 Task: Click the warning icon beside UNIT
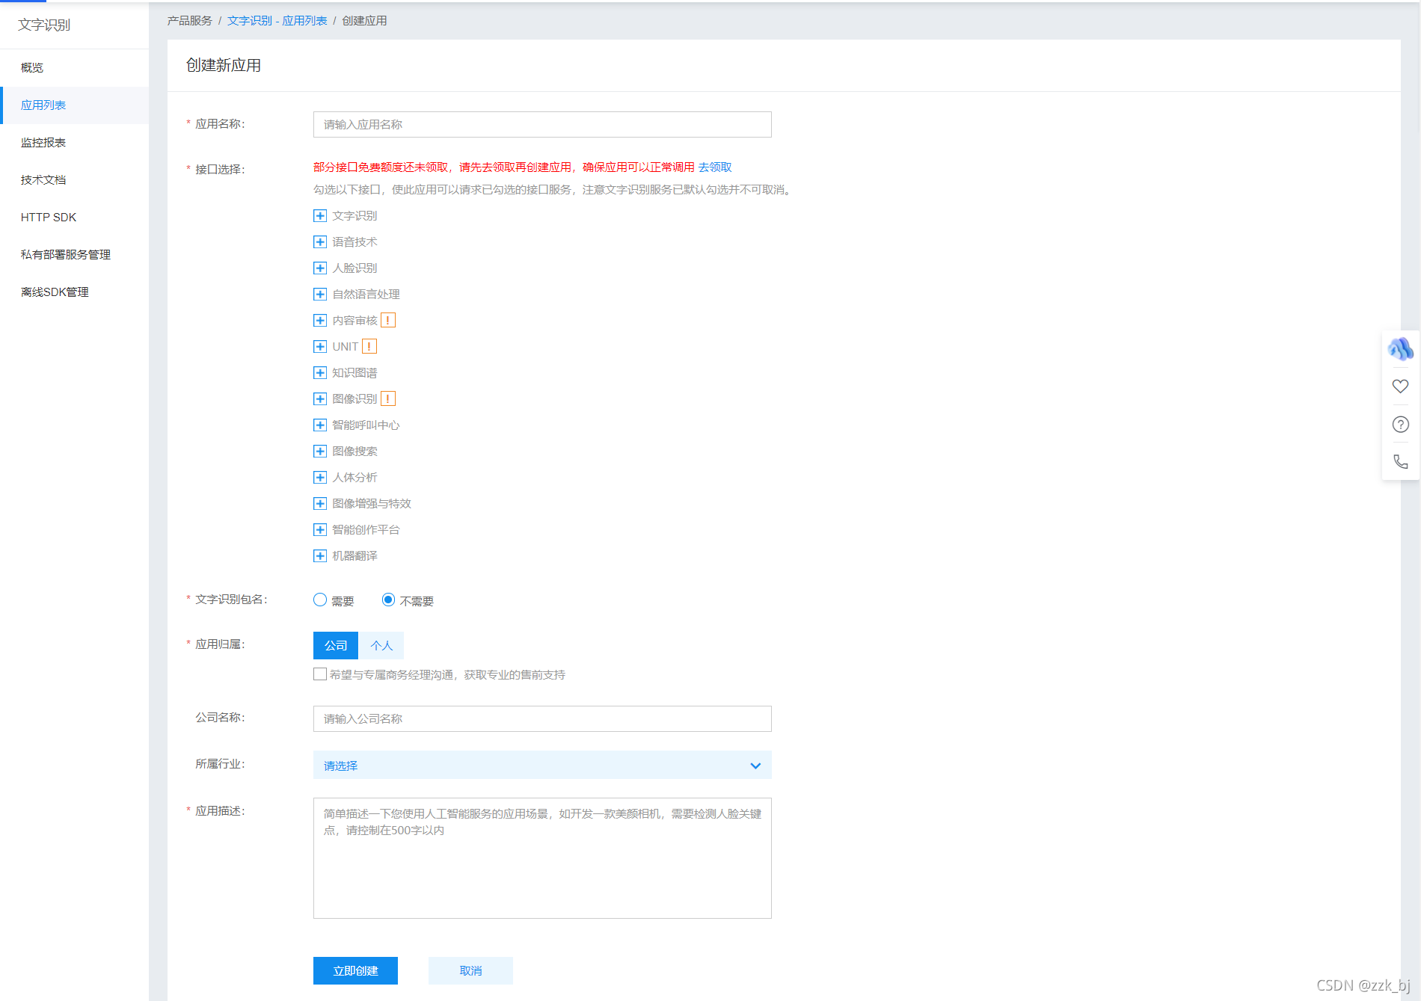369,346
